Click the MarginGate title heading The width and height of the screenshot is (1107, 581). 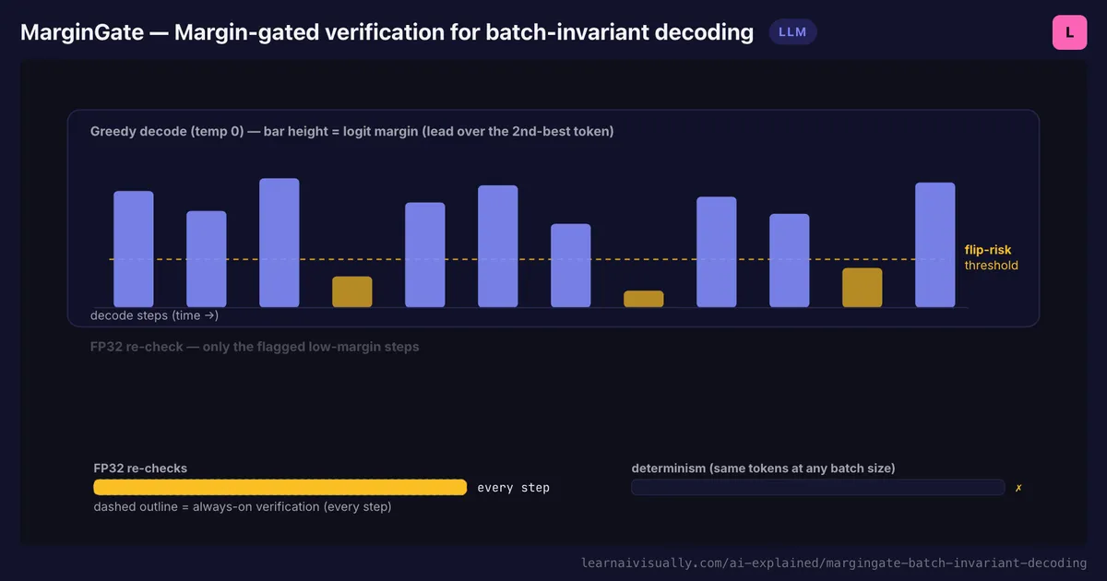pyautogui.click(x=387, y=32)
